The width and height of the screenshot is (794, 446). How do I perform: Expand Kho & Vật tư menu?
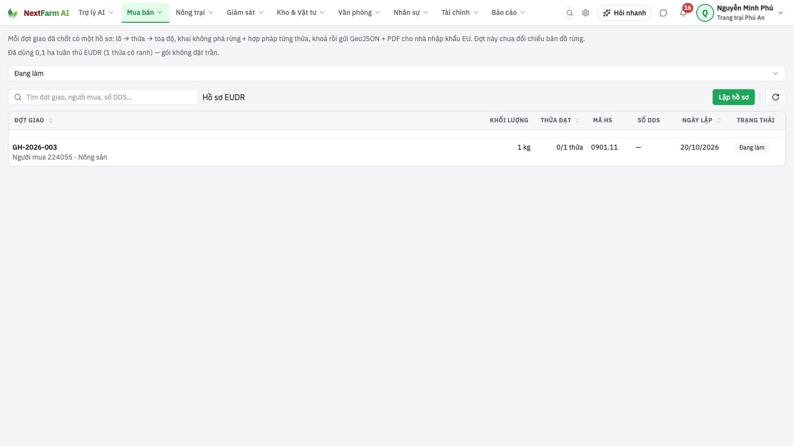(301, 12)
